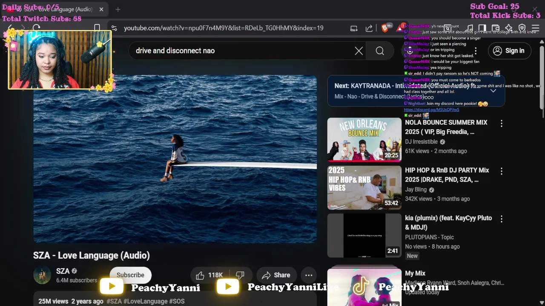This screenshot has width=545, height=306.
Task: Open the browser hamburger menu
Action: pos(536,28)
